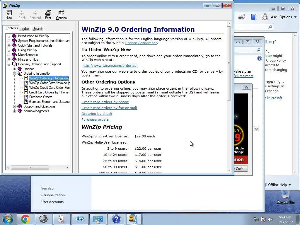Switch to the Contents tab

click(x=12, y=28)
